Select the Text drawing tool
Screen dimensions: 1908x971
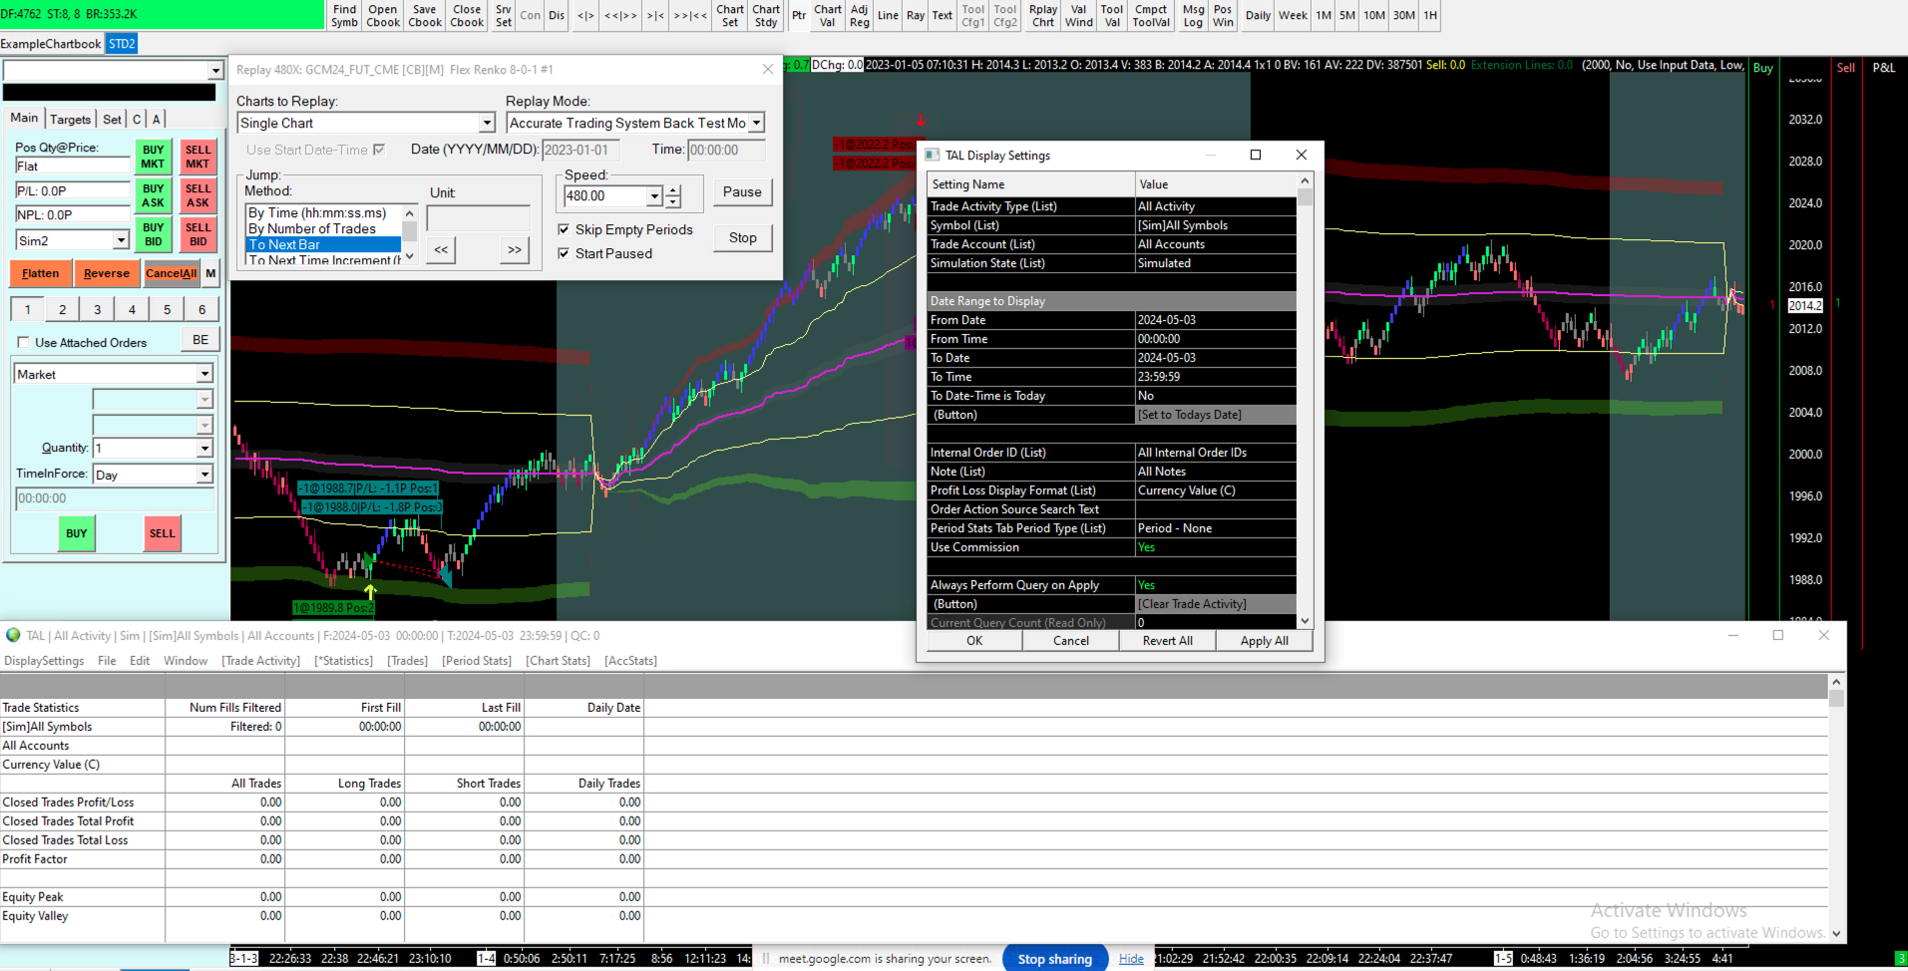pyautogui.click(x=943, y=16)
